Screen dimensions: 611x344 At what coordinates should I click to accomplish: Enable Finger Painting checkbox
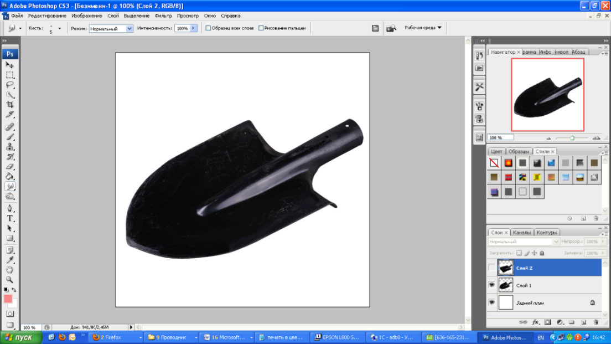(261, 28)
